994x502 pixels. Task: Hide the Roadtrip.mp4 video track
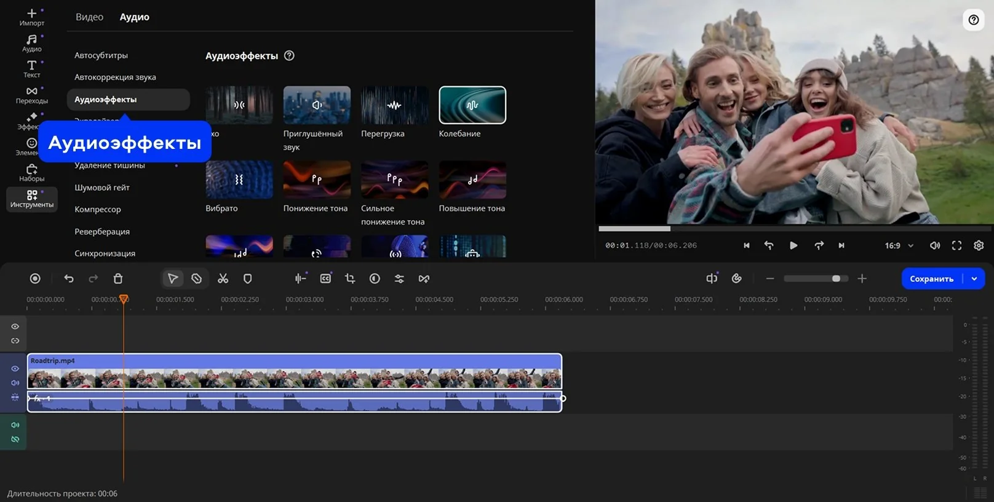(x=15, y=369)
